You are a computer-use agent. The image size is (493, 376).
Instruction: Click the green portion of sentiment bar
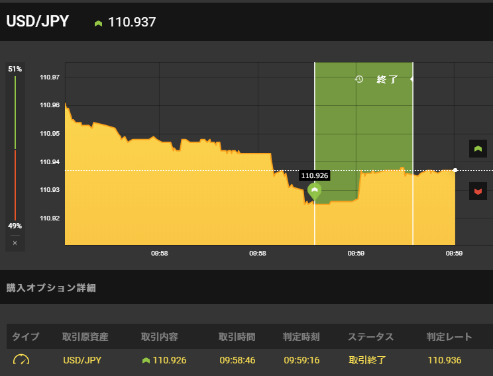tap(15, 113)
